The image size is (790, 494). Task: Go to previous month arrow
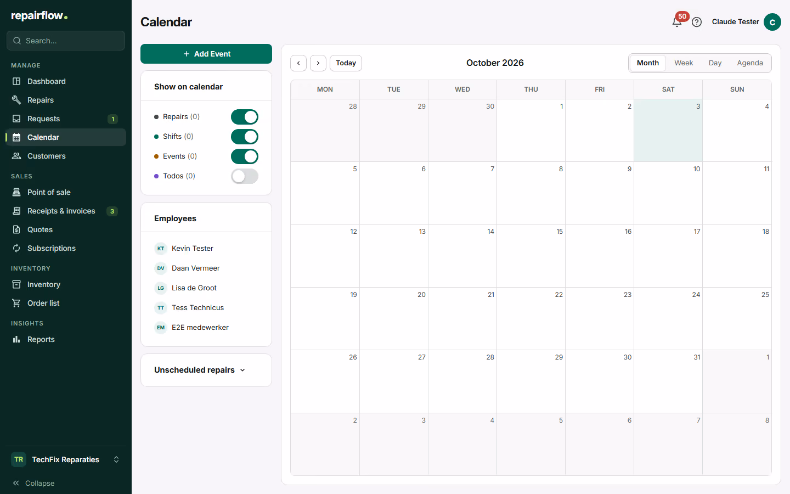coord(298,63)
